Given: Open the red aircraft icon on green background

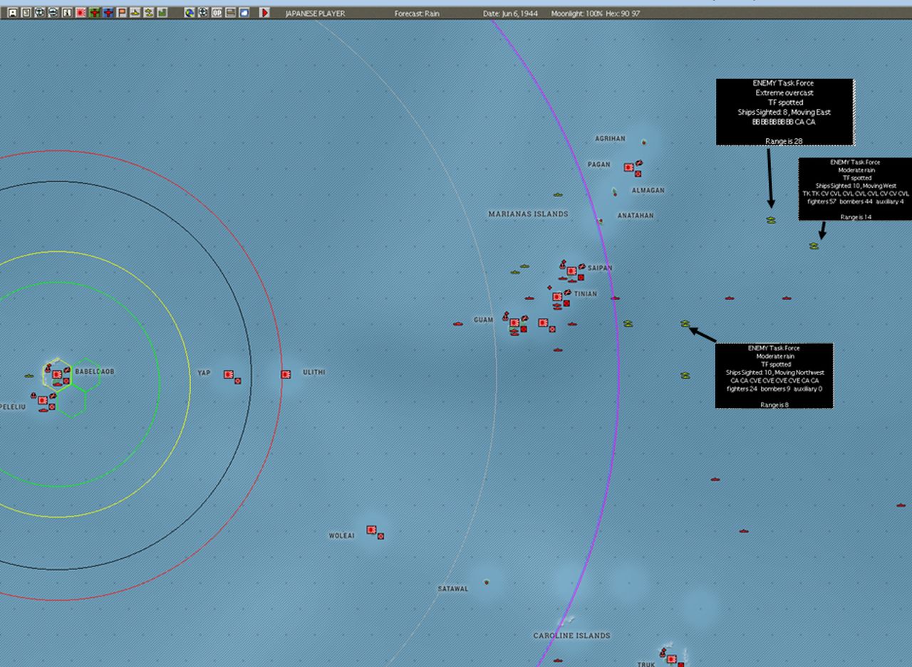Looking at the screenshot, I should click(x=94, y=13).
